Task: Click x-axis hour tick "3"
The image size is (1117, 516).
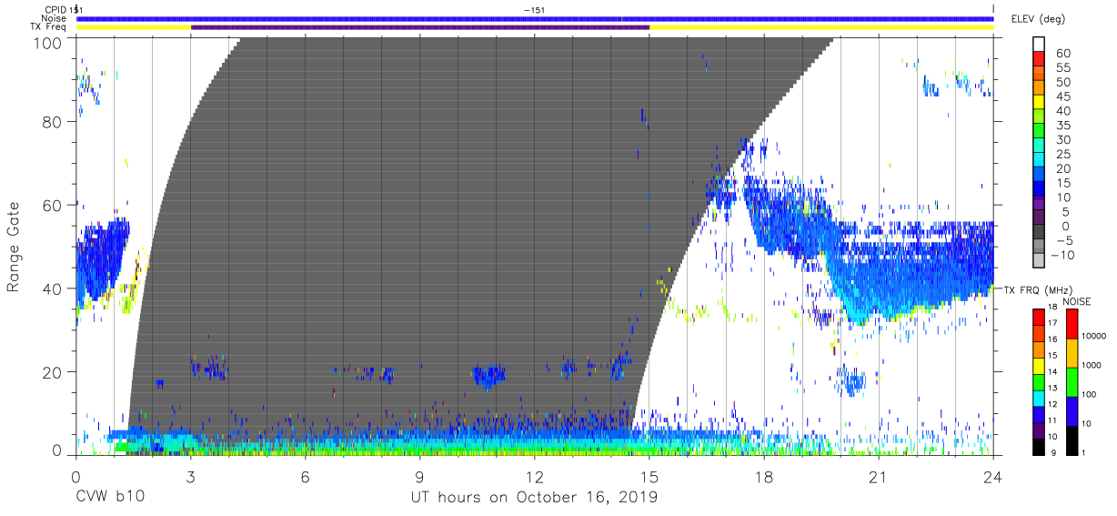Action: [190, 476]
